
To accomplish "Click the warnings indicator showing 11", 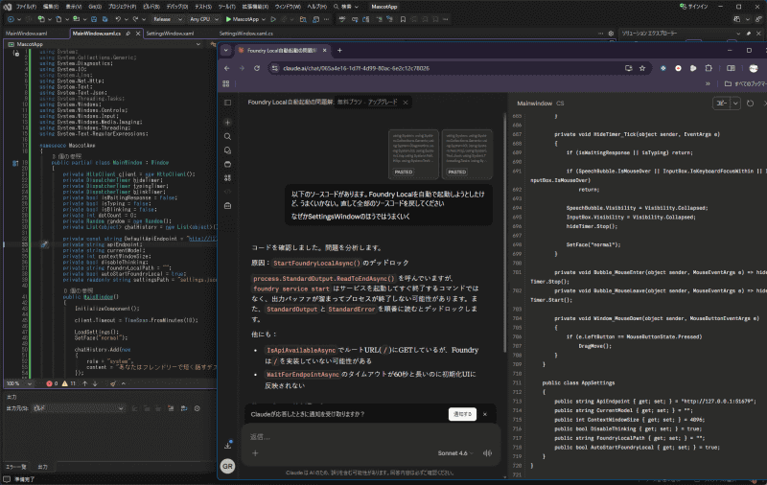I will pyautogui.click(x=68, y=383).
